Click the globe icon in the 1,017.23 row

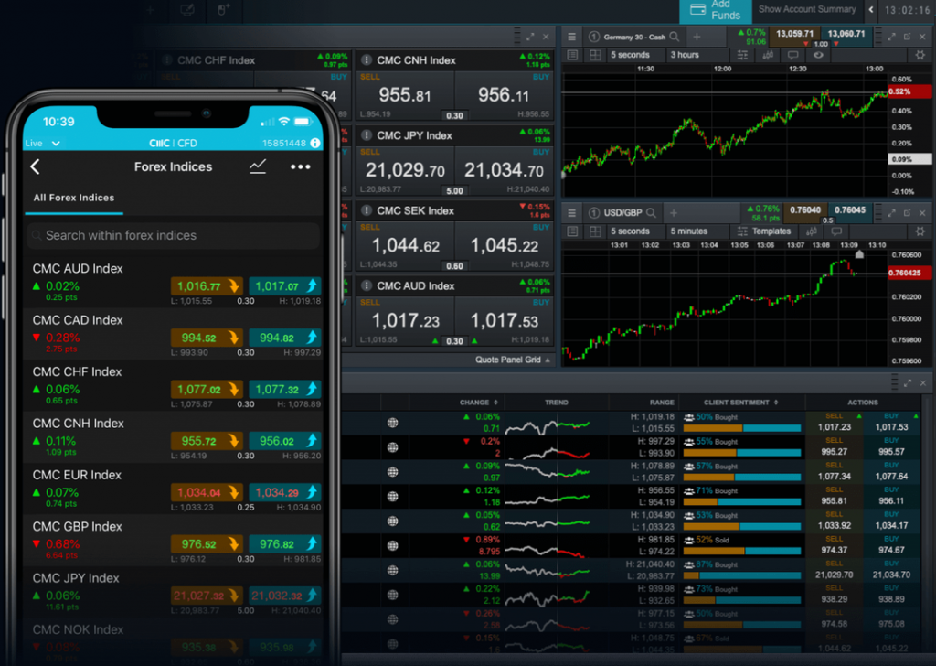(x=392, y=423)
